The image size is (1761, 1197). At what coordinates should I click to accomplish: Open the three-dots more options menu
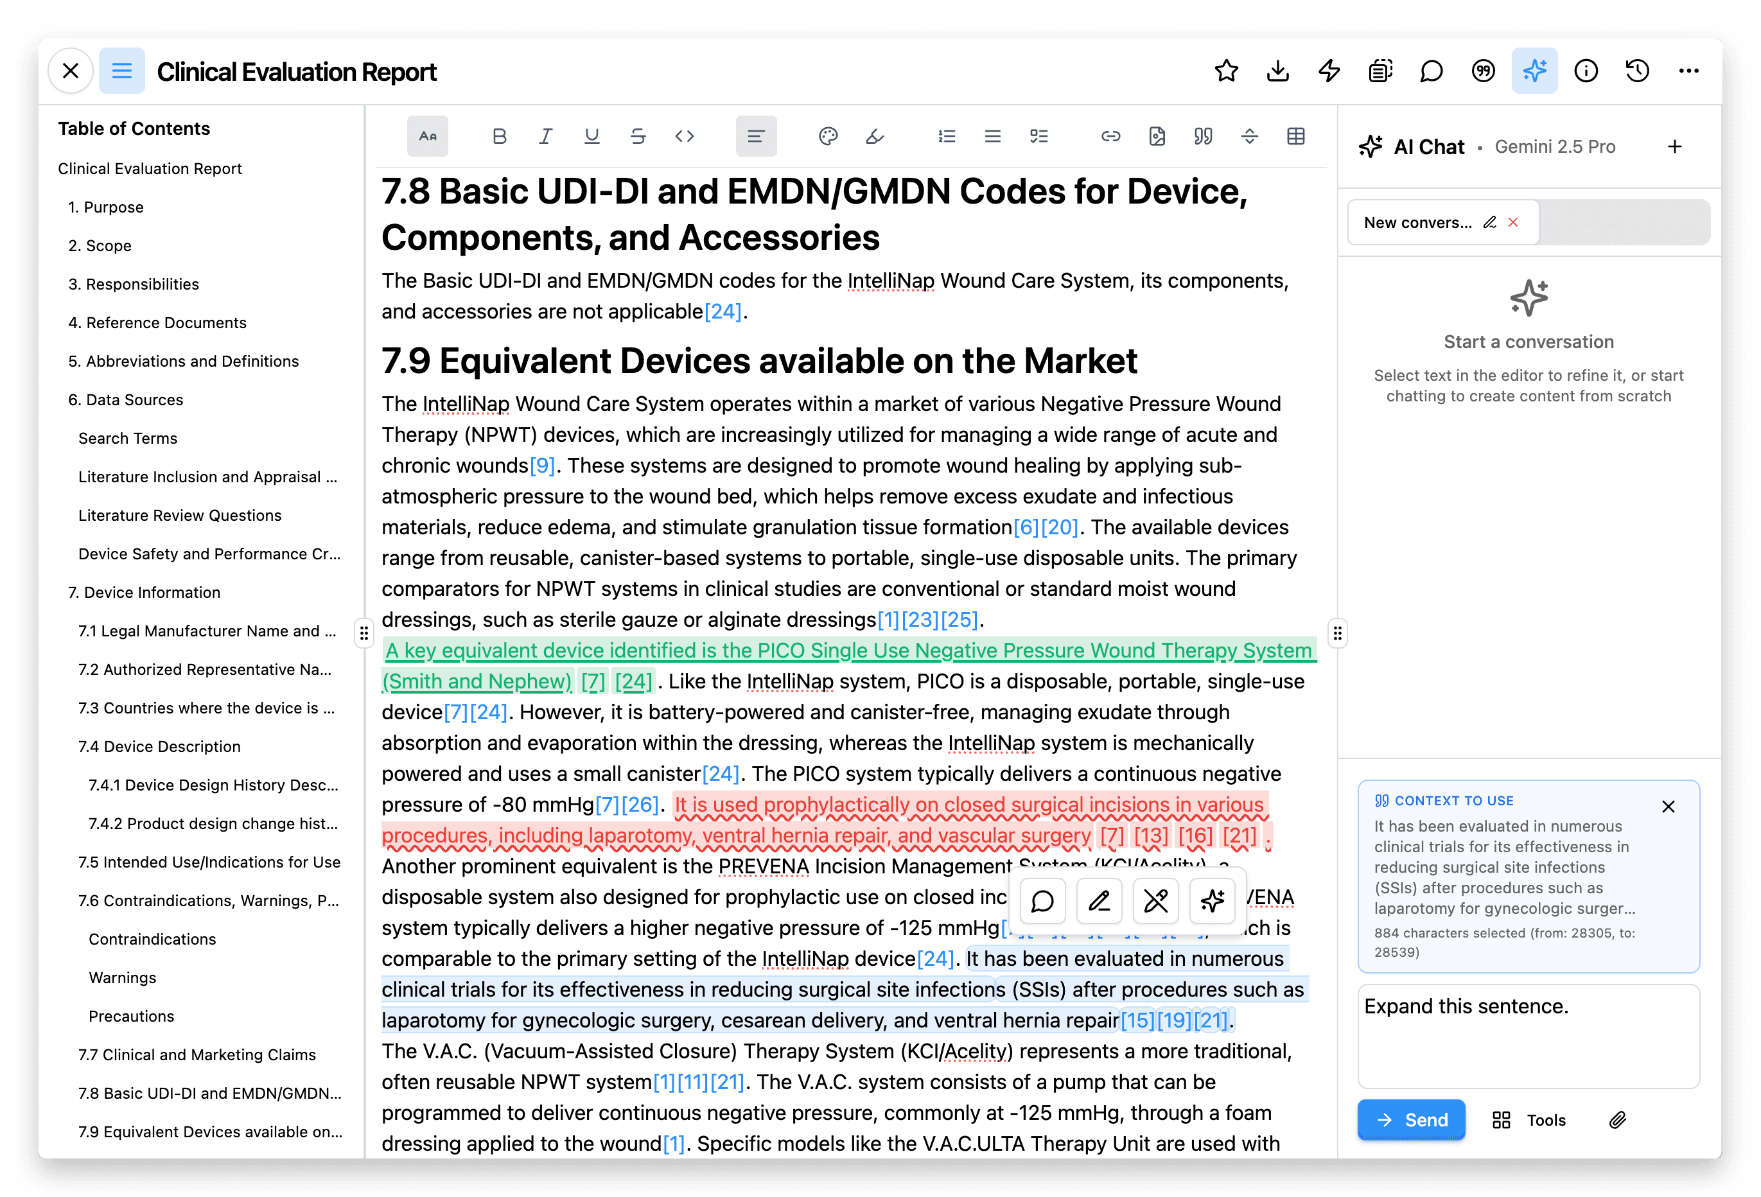(x=1688, y=71)
